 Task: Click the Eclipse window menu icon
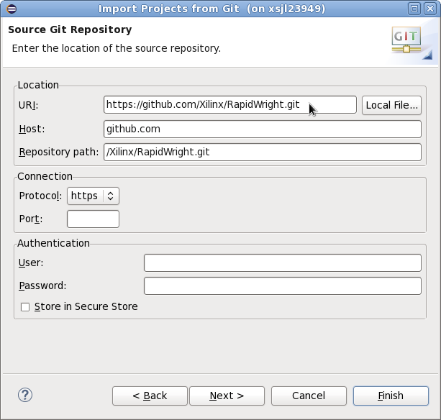pos(12,9)
